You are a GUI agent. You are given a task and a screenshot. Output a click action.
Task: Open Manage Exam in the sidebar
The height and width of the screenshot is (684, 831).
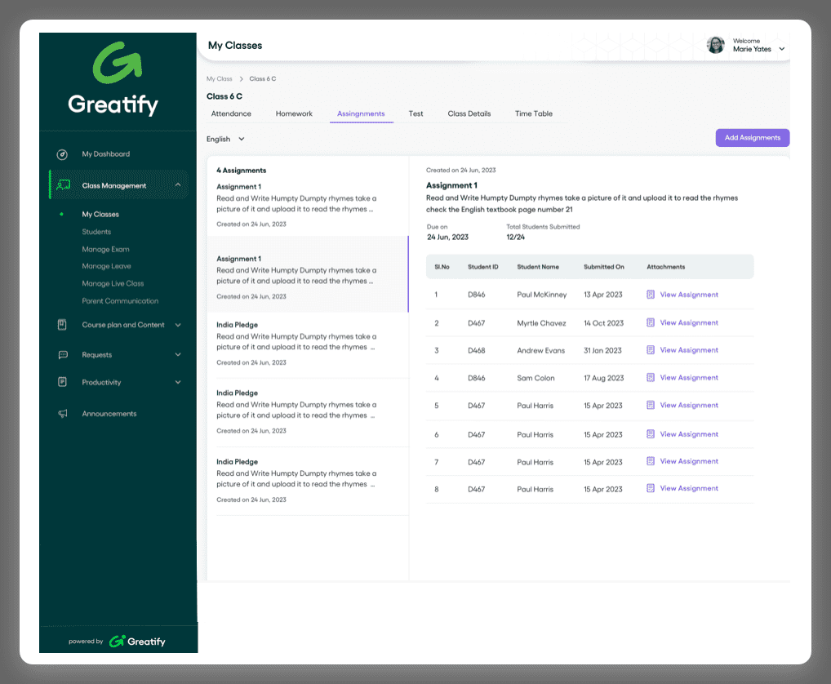105,249
